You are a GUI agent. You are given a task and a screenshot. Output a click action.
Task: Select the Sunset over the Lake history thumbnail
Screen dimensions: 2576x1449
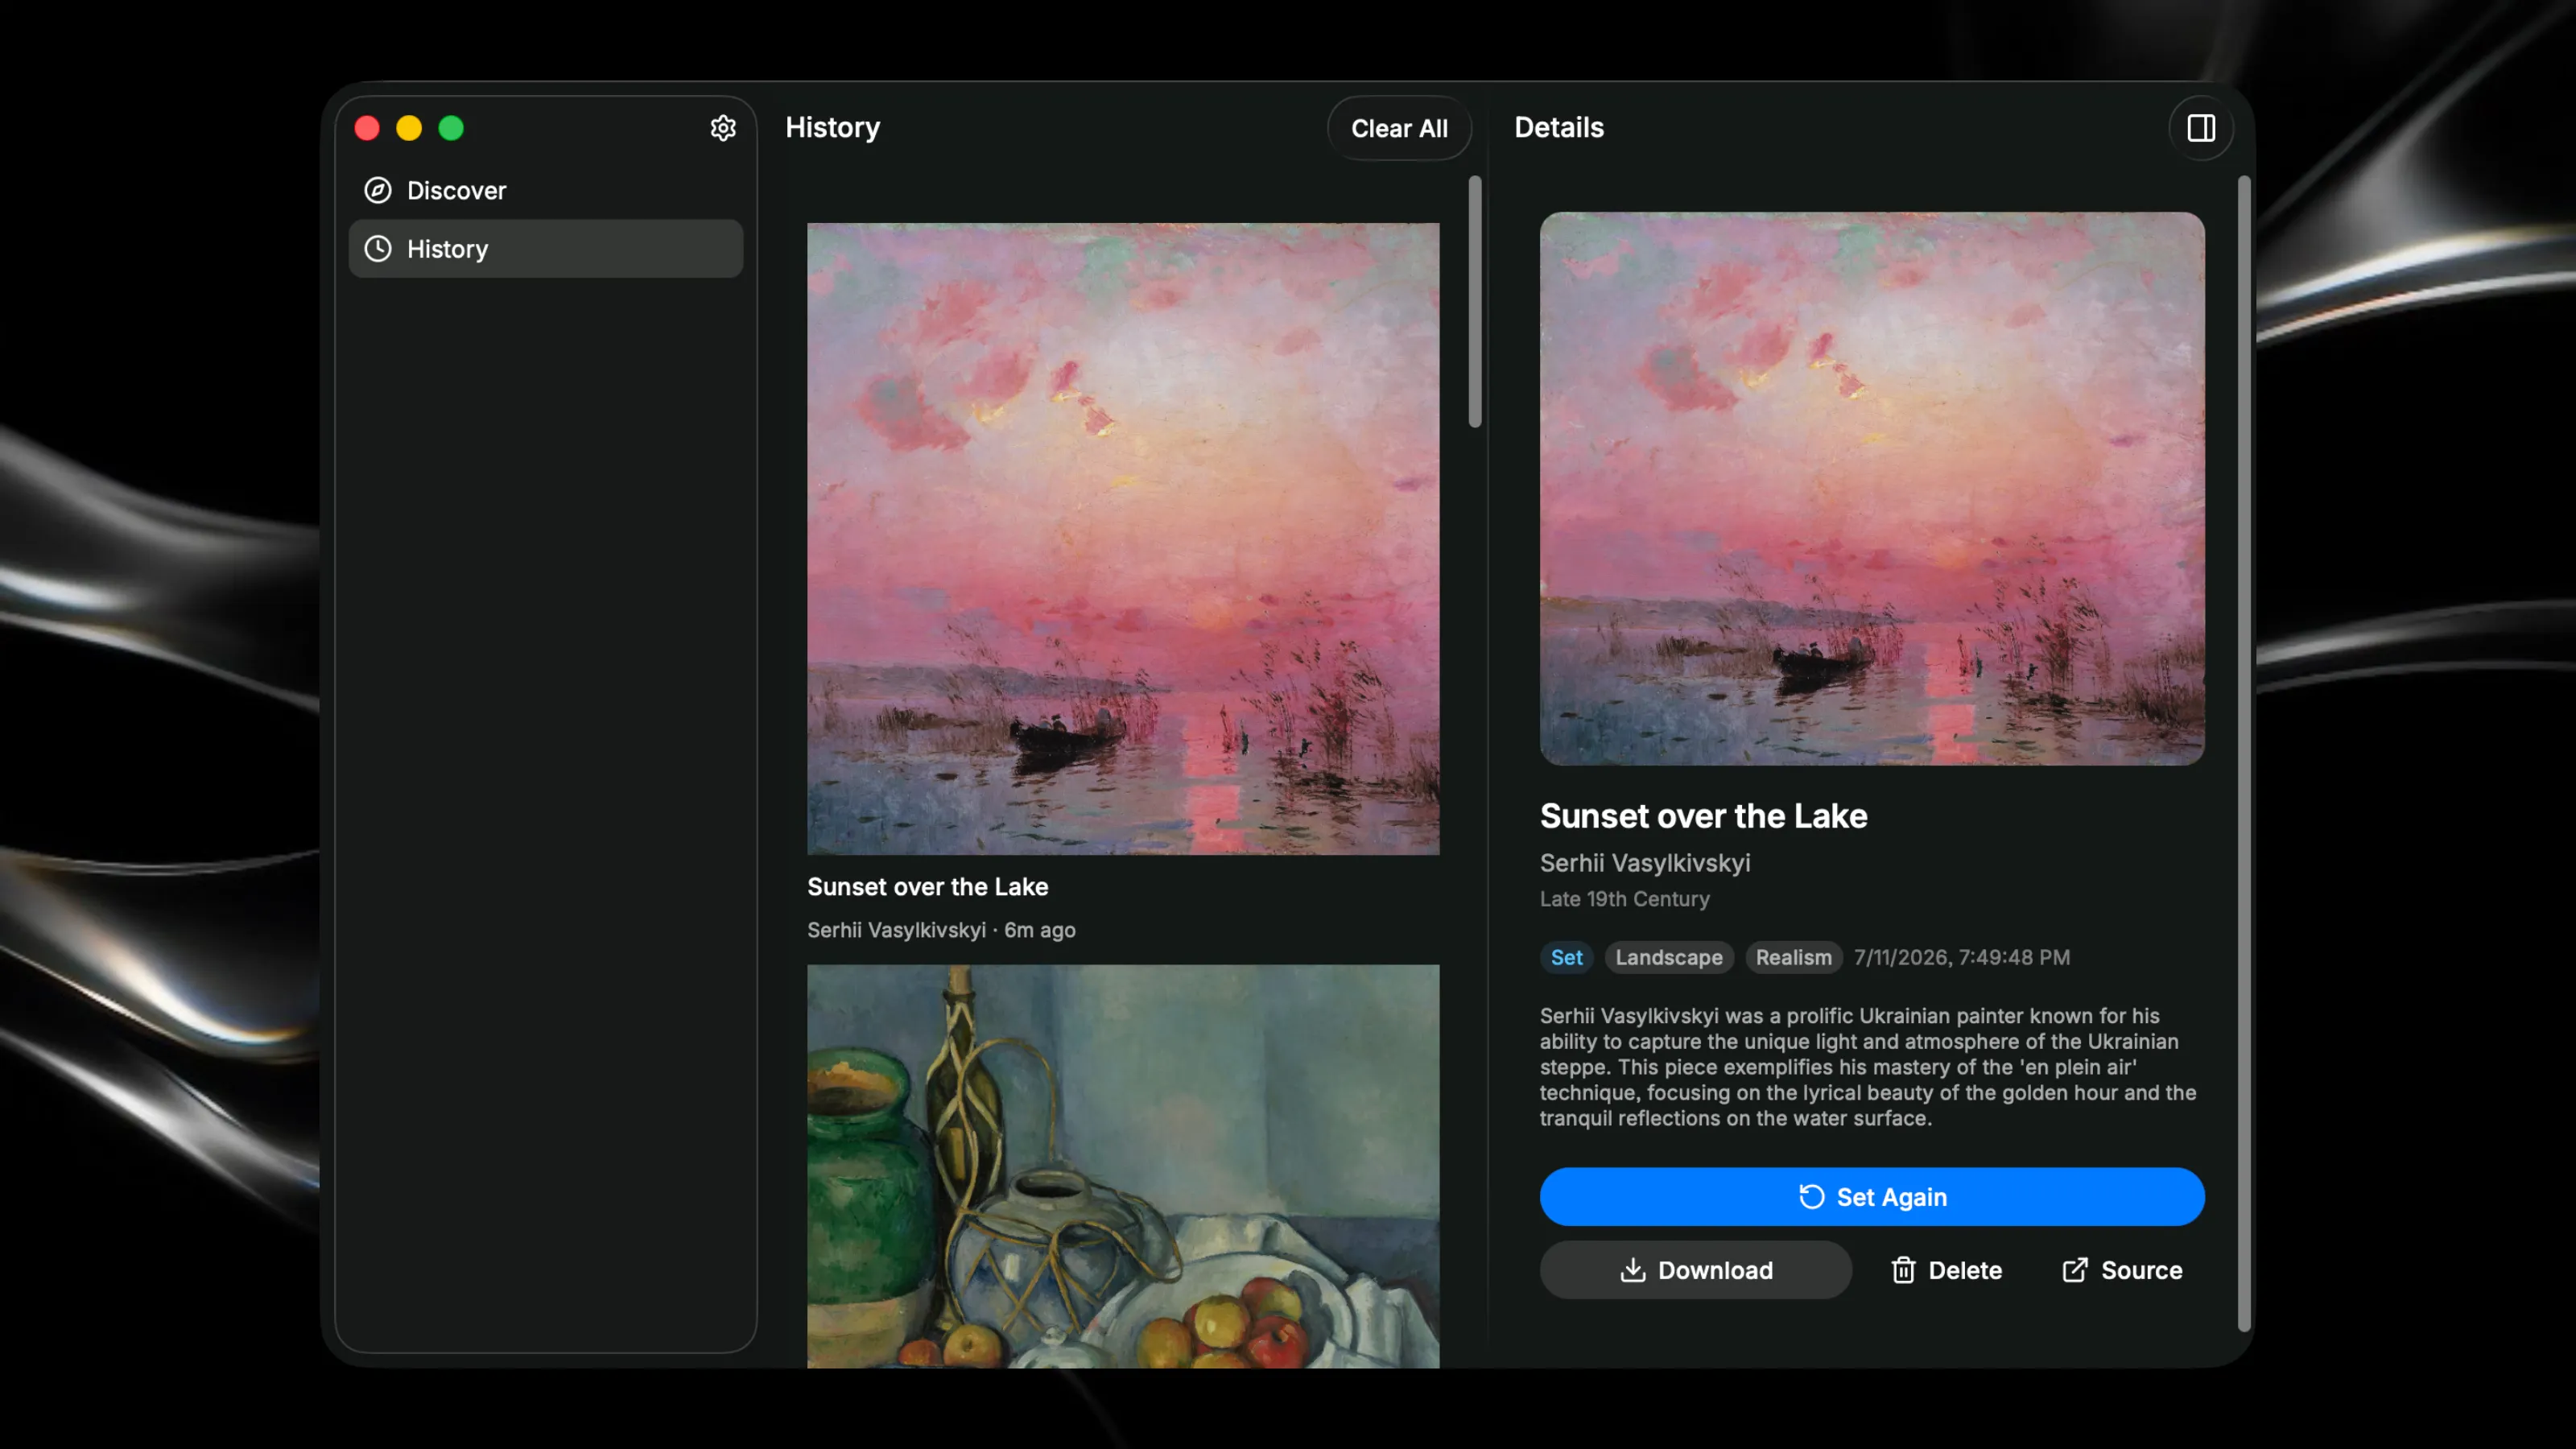click(x=1123, y=538)
